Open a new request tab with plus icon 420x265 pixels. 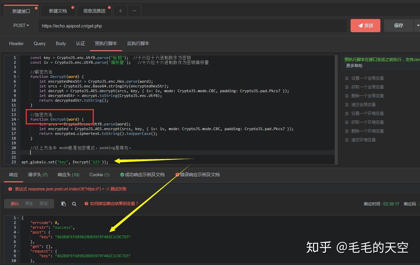[x=120, y=11]
